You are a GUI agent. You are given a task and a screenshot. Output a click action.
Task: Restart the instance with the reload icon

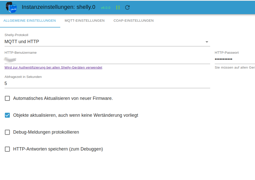point(127,8)
